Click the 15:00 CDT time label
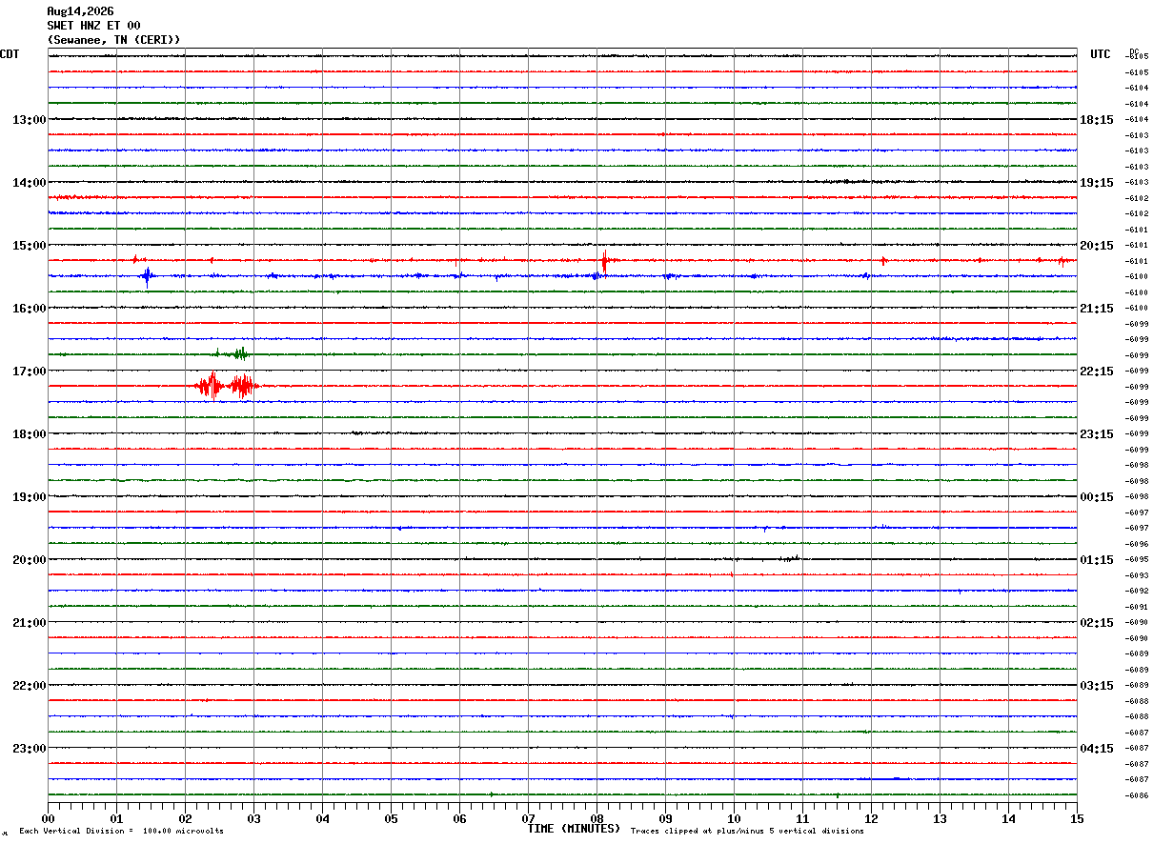 pos(30,246)
